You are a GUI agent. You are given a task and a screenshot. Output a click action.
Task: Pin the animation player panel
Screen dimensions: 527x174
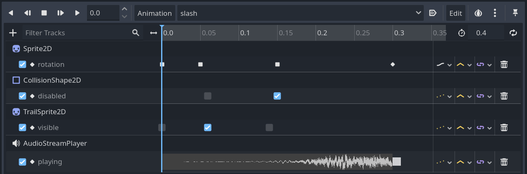(x=515, y=13)
